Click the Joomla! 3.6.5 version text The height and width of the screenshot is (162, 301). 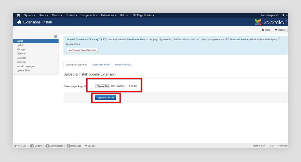259,146
